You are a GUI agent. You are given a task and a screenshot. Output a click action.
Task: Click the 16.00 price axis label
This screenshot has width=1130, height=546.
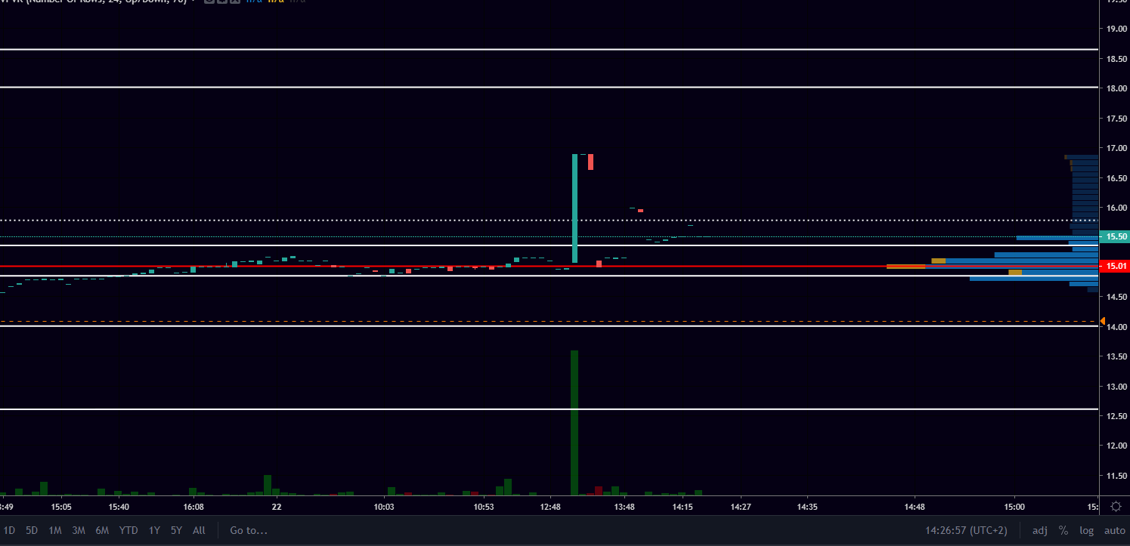[1117, 208]
